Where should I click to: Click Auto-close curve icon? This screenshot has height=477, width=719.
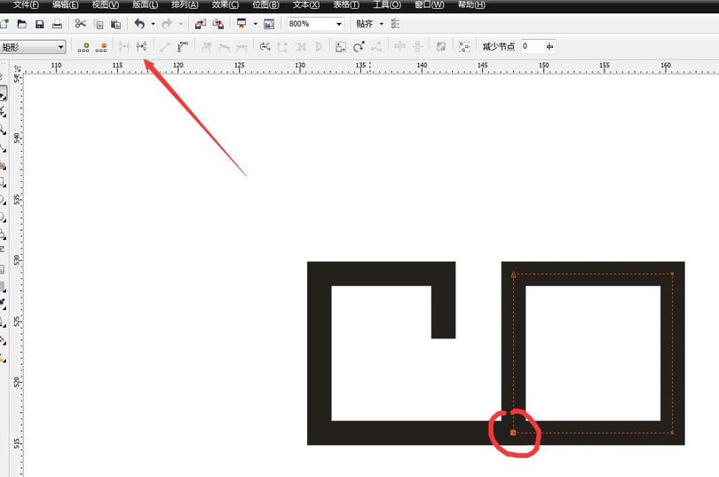tap(319, 47)
